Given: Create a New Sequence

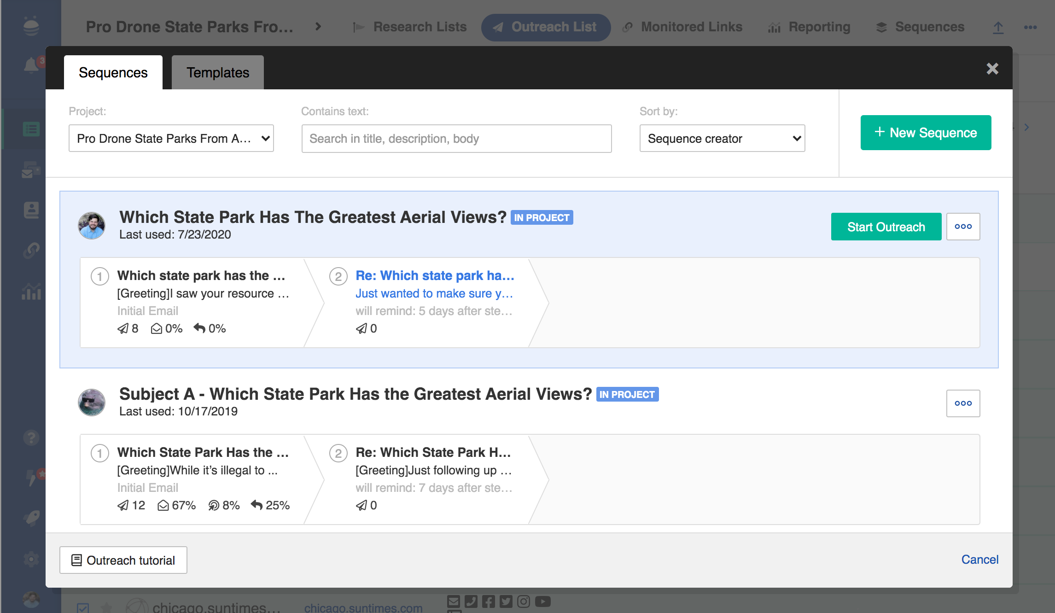Looking at the screenshot, I should (926, 133).
